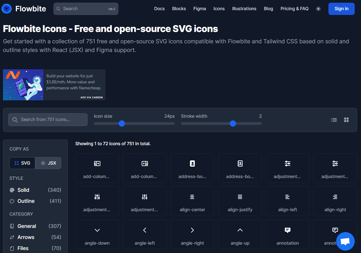The width and height of the screenshot is (361, 253).
Task: Set copy format to SVG
Action: click(22, 163)
